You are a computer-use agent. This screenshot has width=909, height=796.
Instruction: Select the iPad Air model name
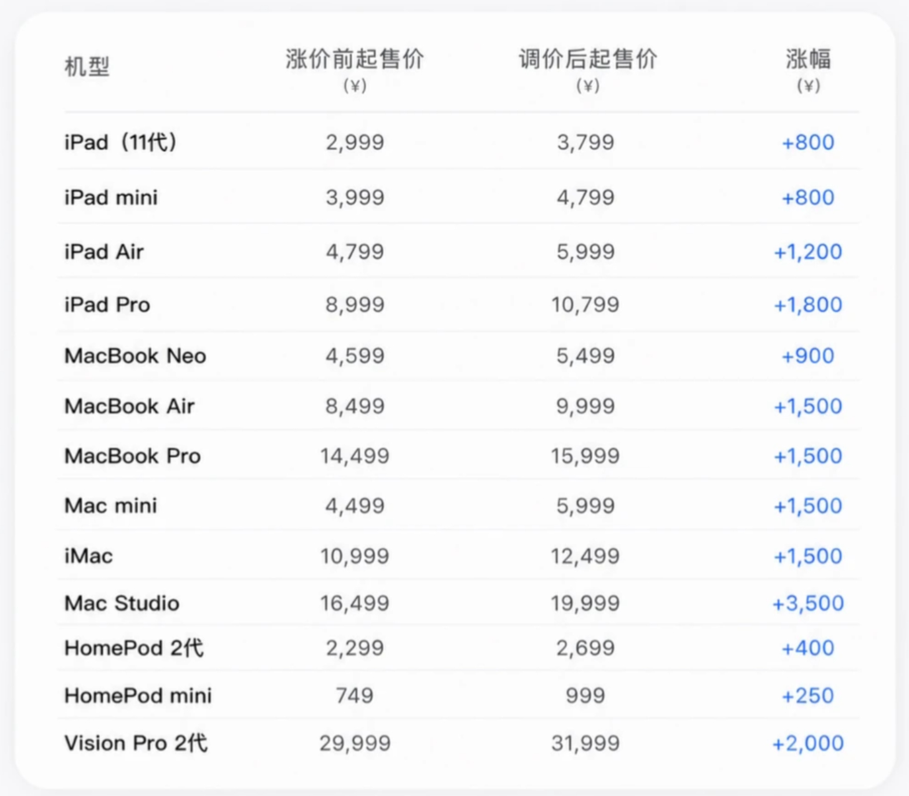click(104, 252)
